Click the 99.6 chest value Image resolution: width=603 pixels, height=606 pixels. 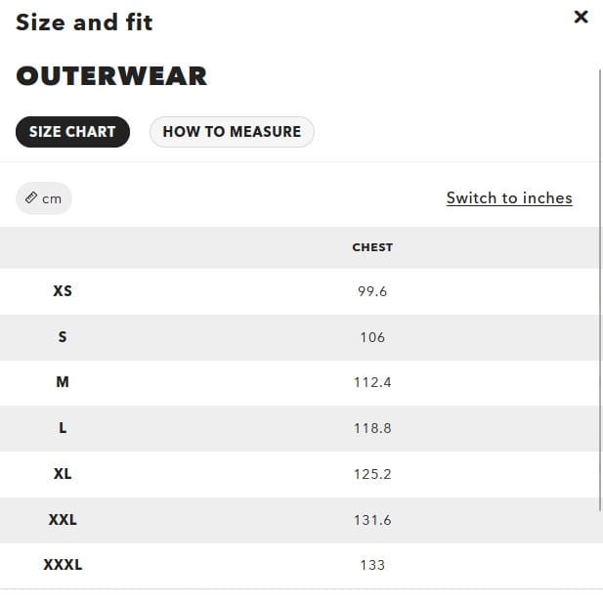pyautogui.click(x=372, y=291)
